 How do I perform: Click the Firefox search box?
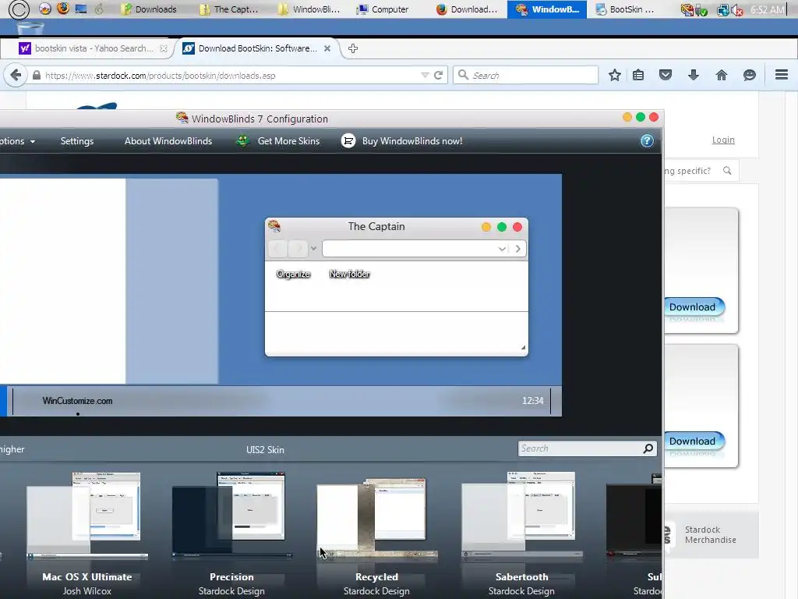[526, 76]
